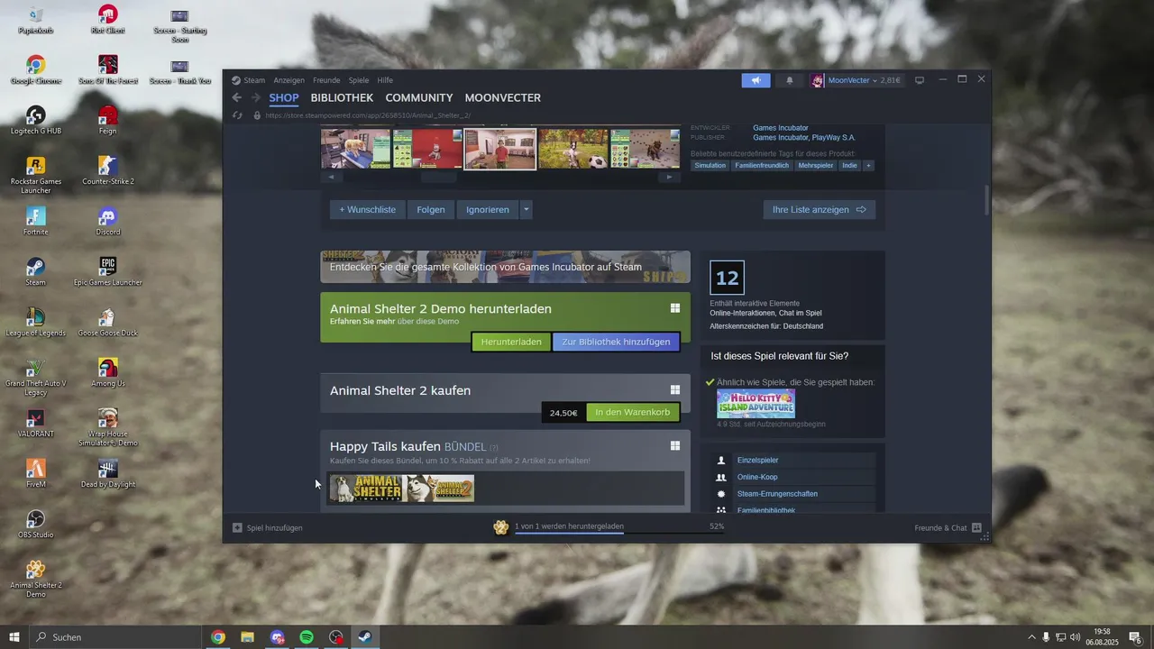Screen dimensions: 1154x649
Task: Click the age rating 12 badge
Action: point(727,278)
